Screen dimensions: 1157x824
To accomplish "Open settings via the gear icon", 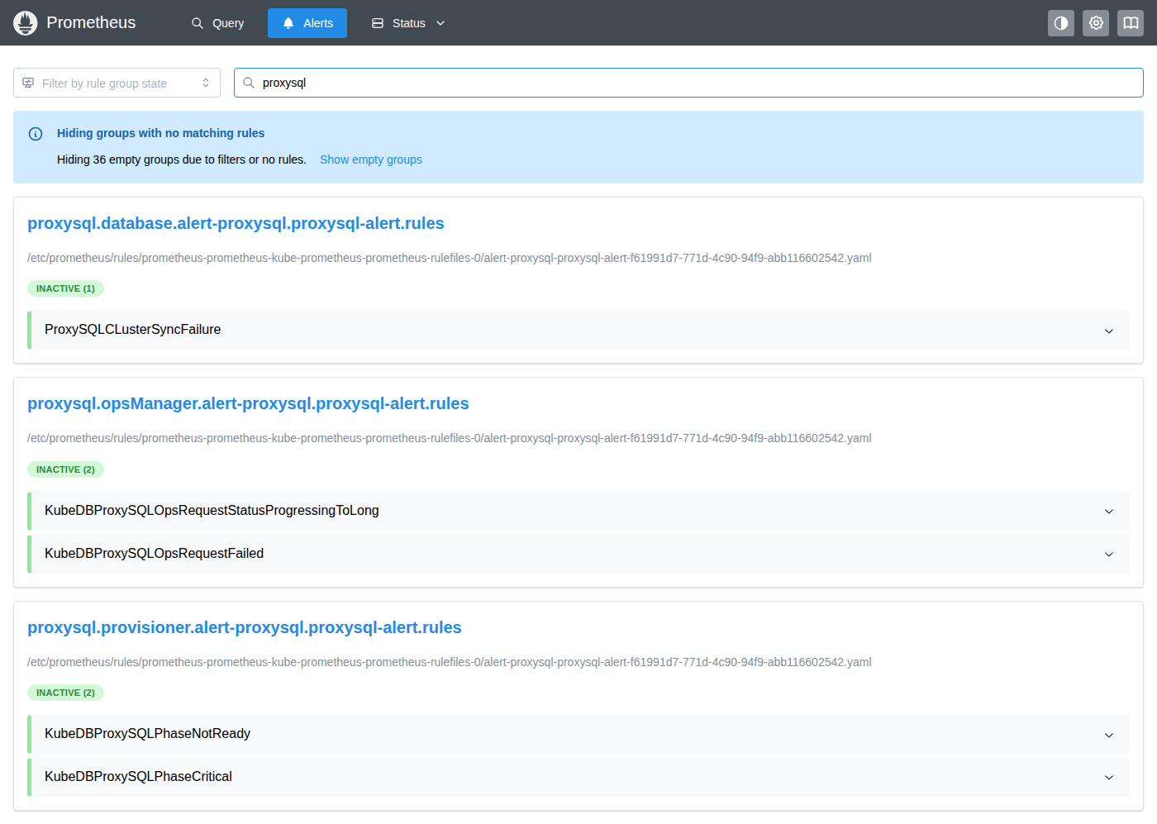I will click(1096, 23).
